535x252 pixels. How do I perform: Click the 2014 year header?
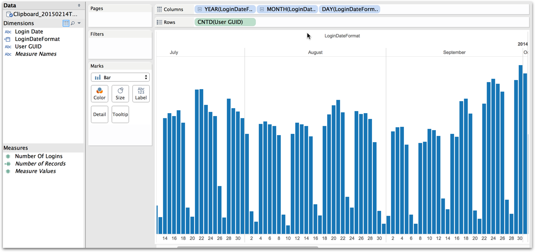[x=523, y=44]
